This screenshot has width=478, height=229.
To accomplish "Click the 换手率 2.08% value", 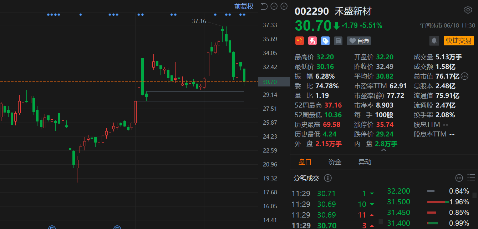I will click(445, 115).
